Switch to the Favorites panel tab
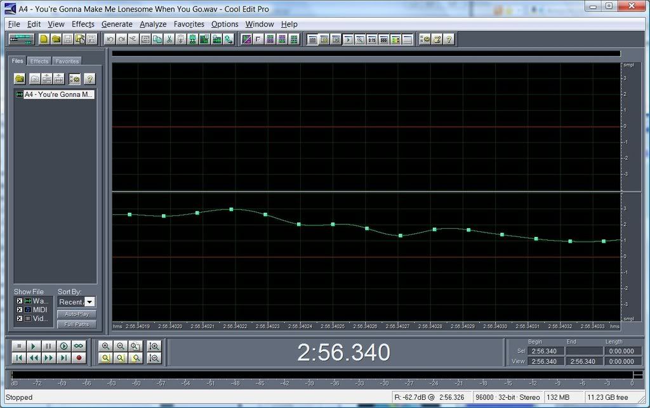Screen dimensions: 650x408 pos(67,61)
